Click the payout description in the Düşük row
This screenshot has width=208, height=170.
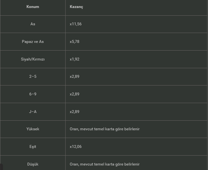[x=104, y=164]
